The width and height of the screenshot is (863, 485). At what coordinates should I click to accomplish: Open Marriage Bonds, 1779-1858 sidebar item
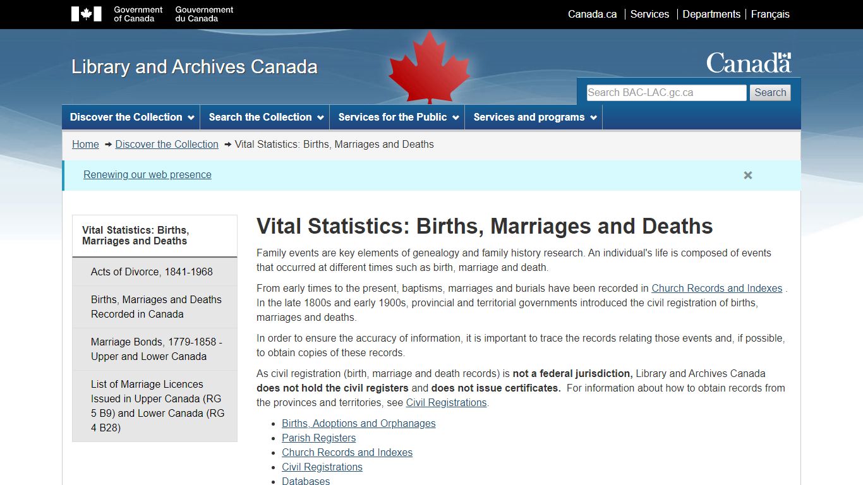pos(156,349)
